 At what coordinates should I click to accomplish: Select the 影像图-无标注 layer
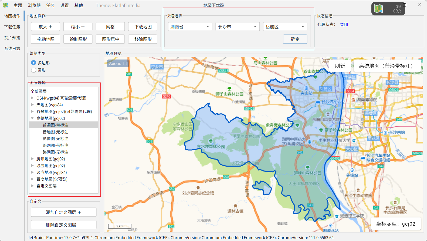point(55,138)
